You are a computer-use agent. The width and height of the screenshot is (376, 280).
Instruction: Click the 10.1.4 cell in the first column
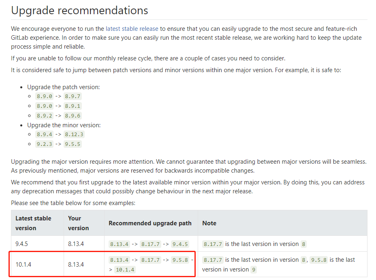23,265
